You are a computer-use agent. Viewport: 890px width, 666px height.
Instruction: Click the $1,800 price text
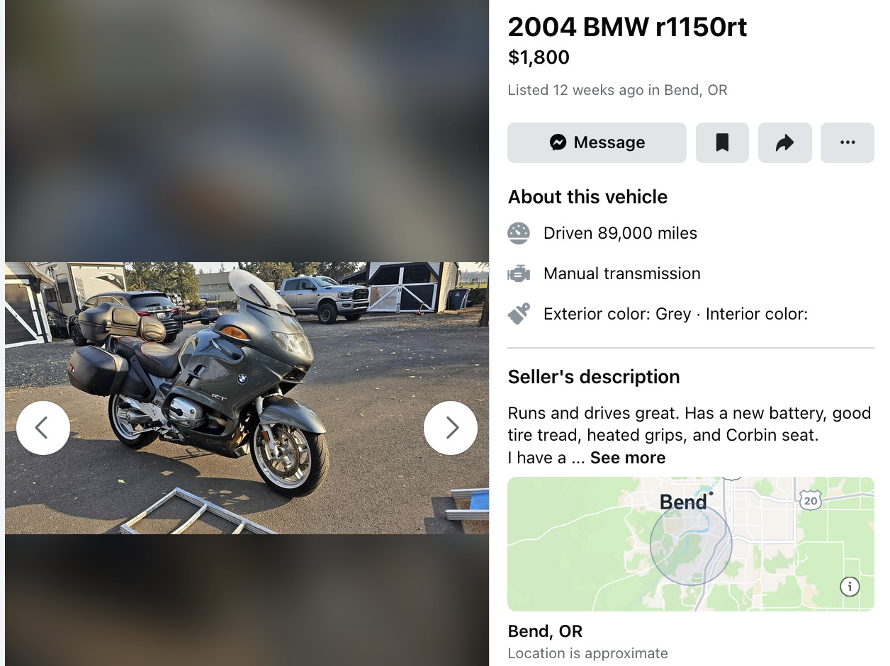pos(539,57)
